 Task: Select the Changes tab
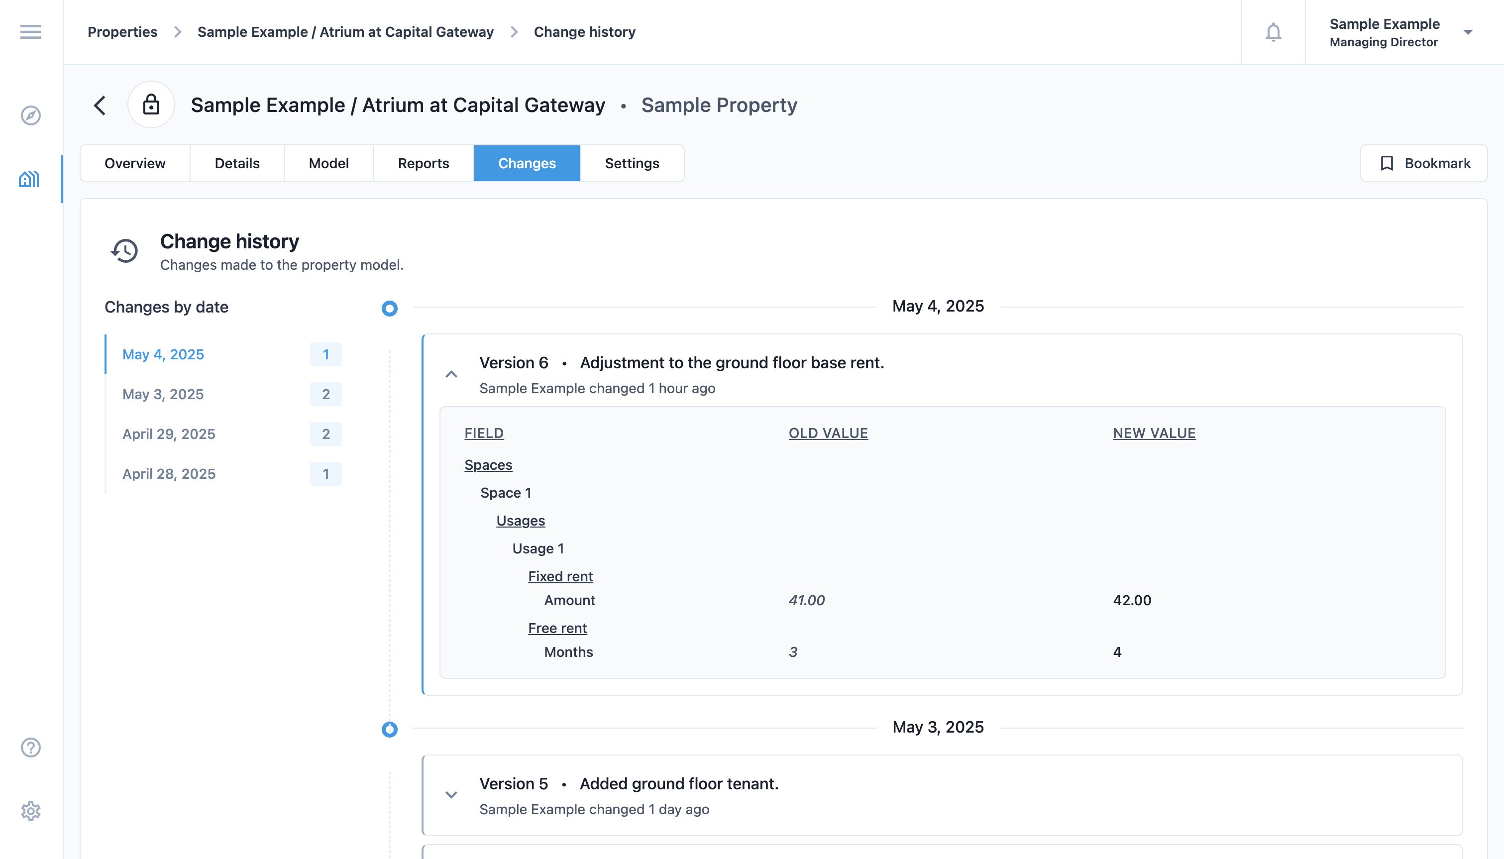click(x=527, y=163)
